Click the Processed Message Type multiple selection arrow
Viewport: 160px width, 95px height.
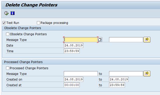pos(147,74)
